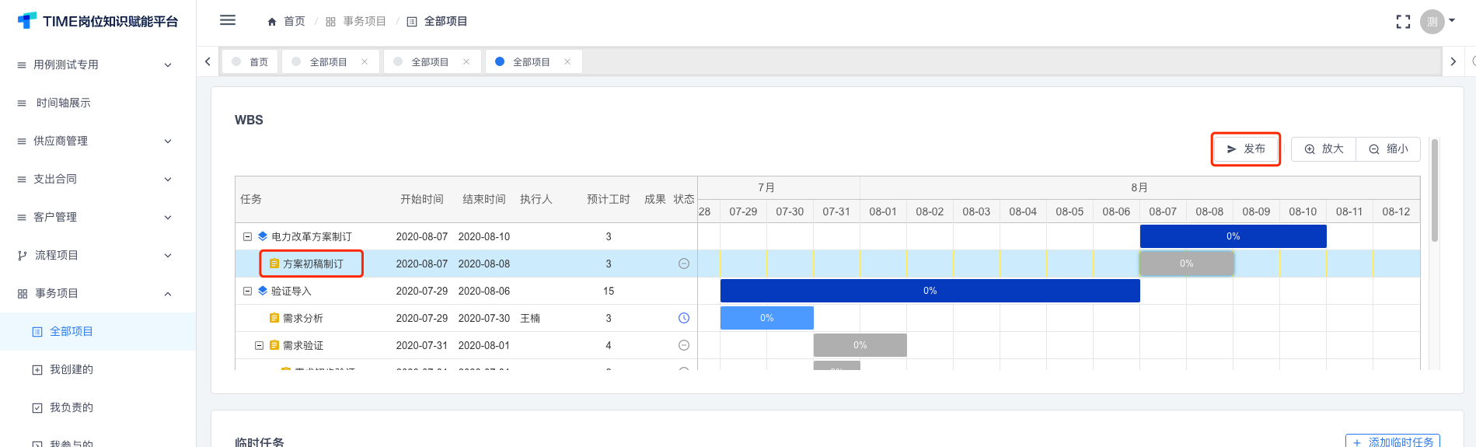Screen dimensions: 1476x447
Task: Expand the 客户管理 sidebar menu
Action: tap(97, 217)
